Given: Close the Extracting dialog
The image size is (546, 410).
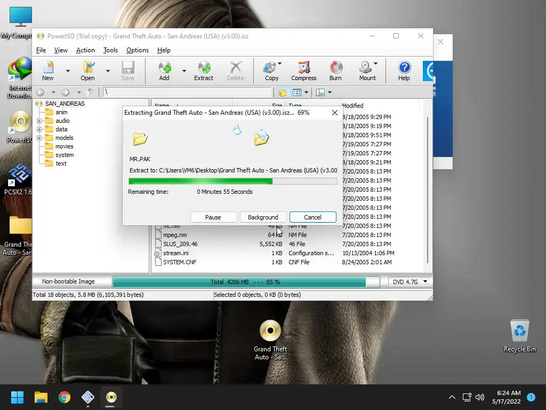Looking at the screenshot, I should click(335, 113).
